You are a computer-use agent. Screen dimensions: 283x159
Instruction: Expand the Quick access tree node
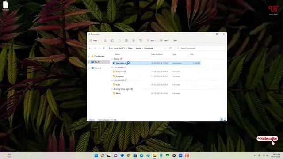click(89, 56)
